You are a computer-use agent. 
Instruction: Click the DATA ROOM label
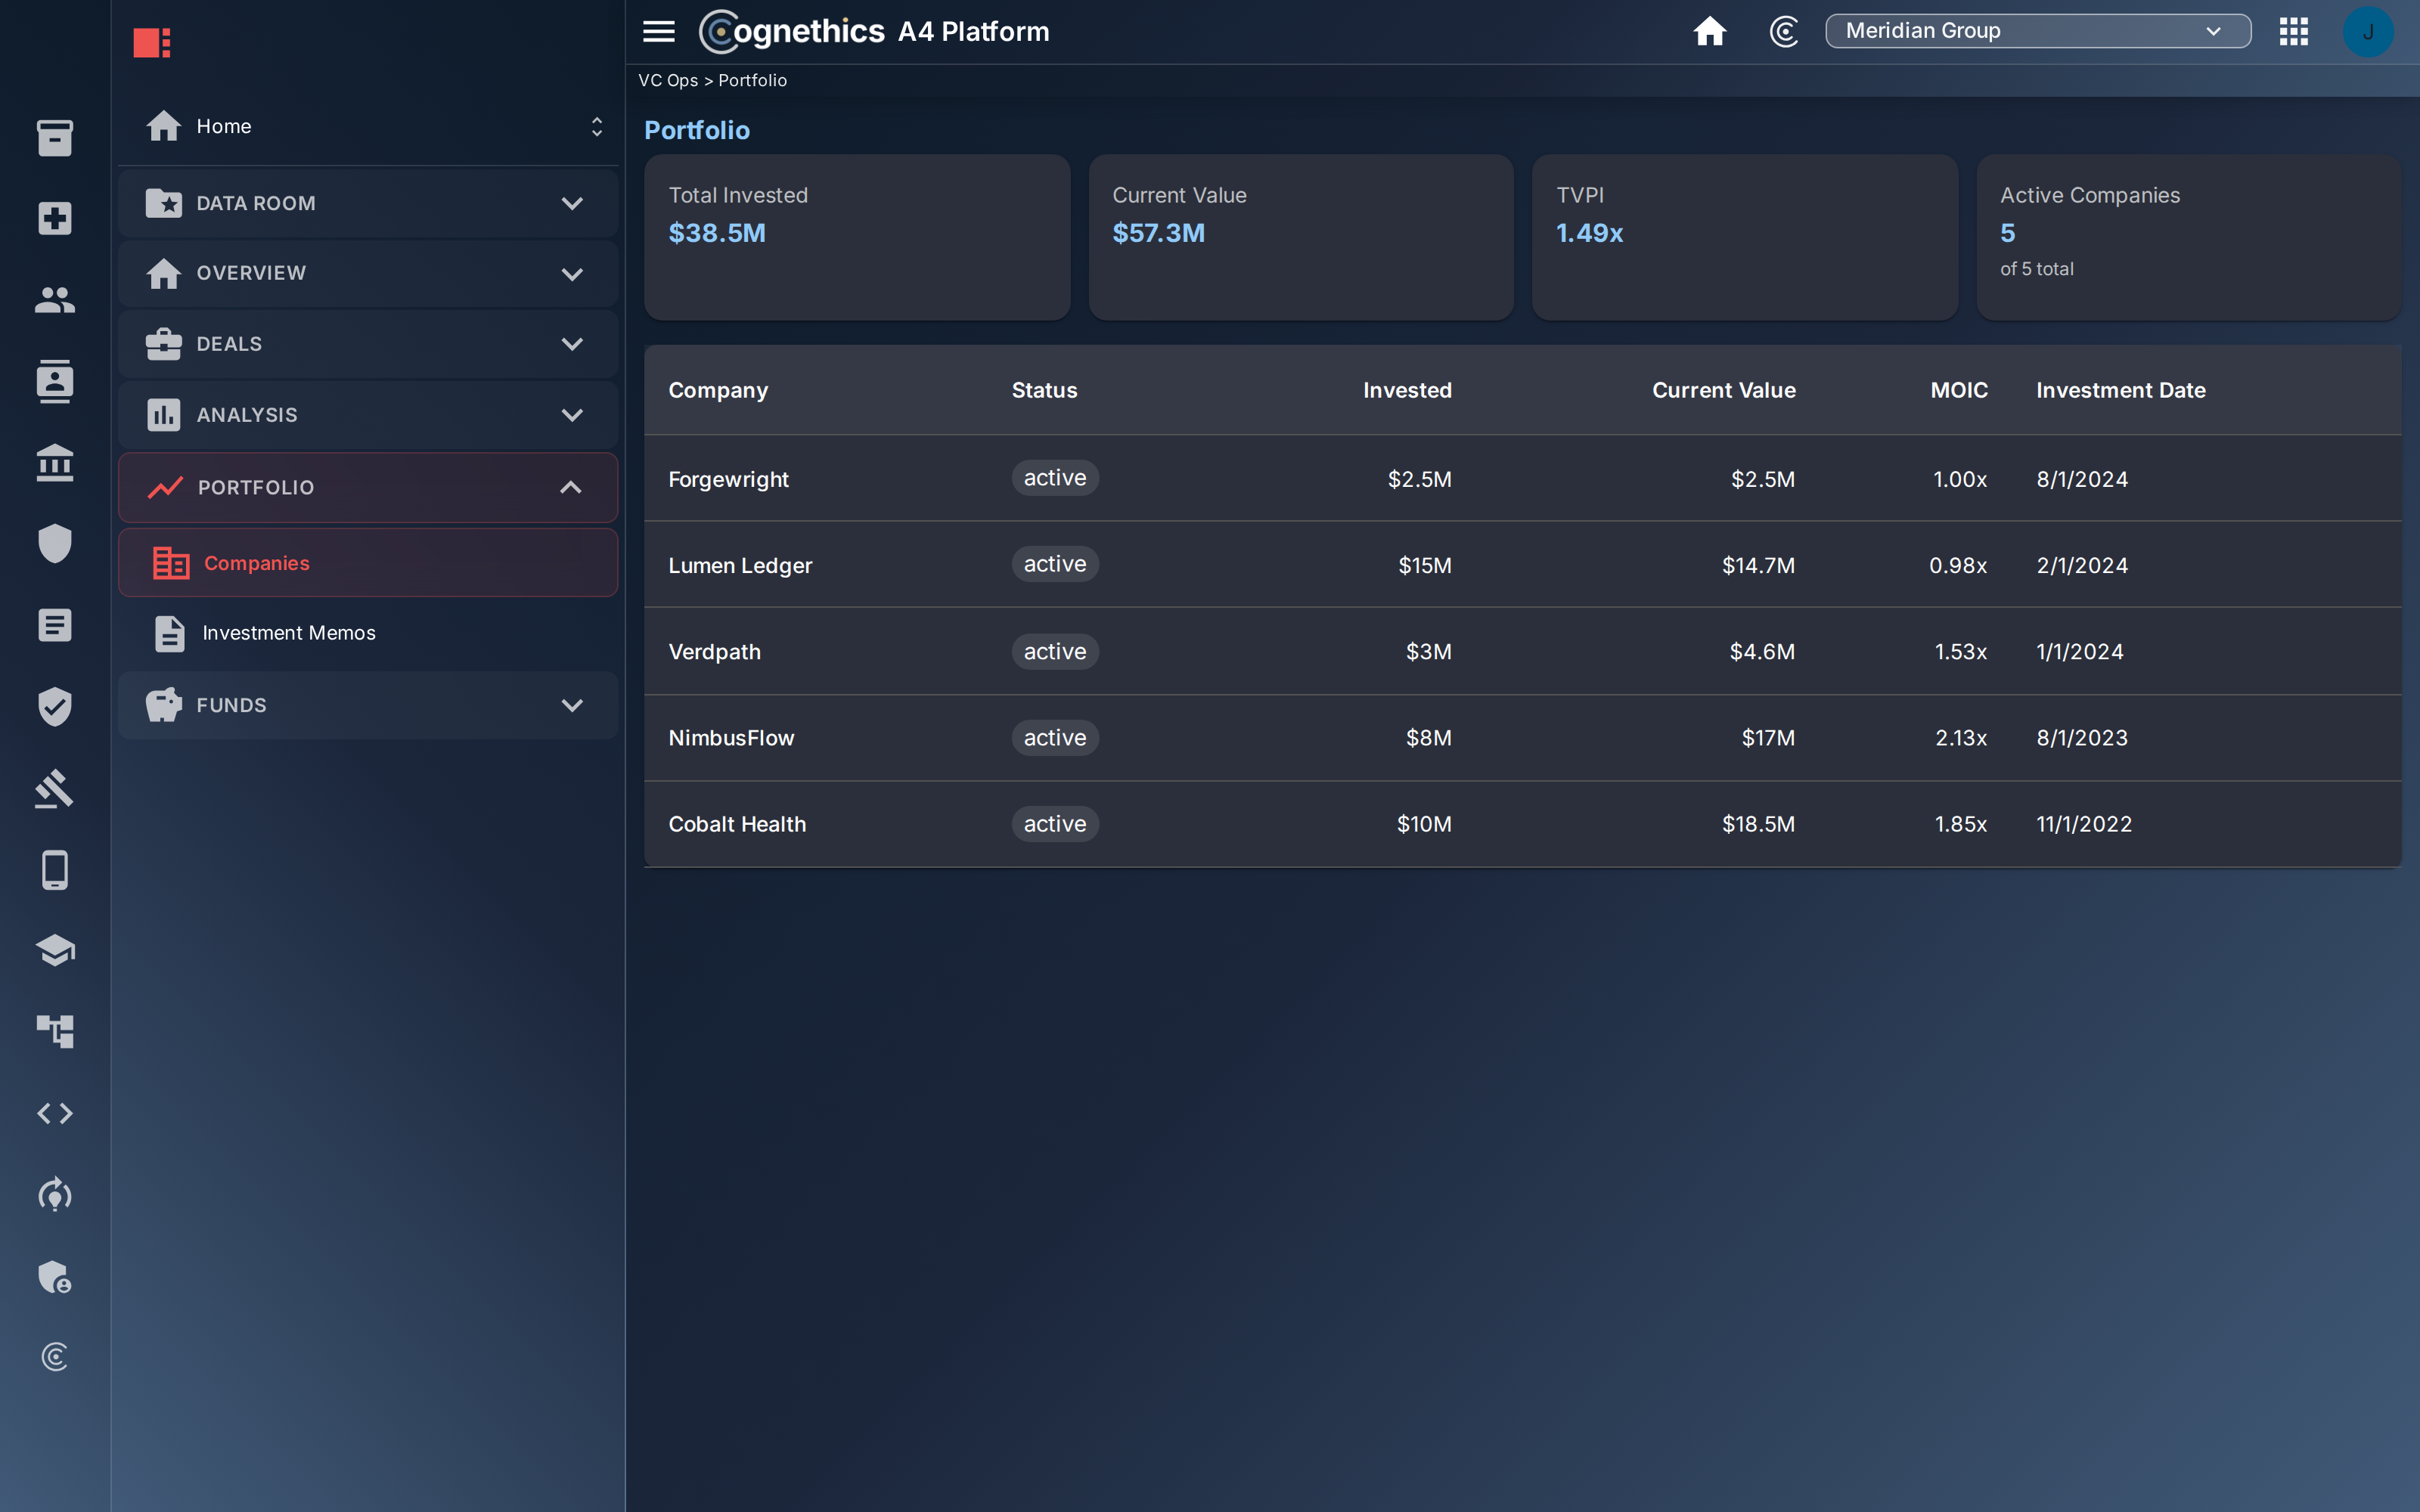click(x=256, y=203)
